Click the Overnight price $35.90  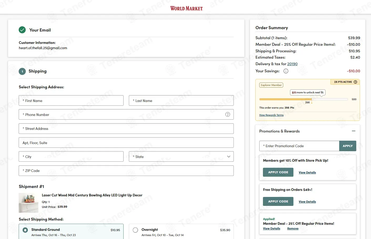point(225,230)
